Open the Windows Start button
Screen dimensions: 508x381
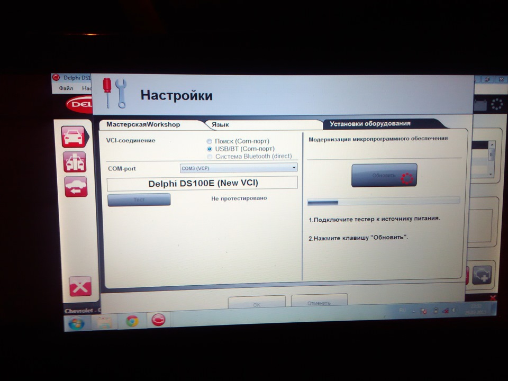coord(76,323)
